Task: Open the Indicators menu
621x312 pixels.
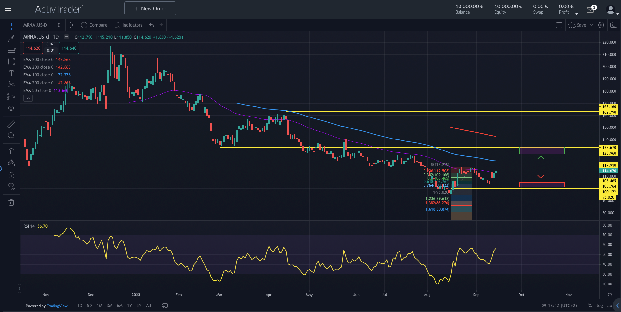Action: 129,25
